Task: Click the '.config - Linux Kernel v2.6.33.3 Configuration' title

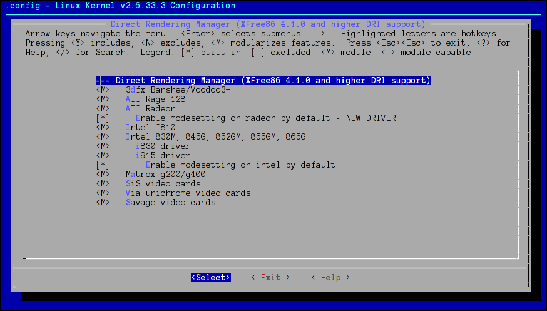Action: pos(121,6)
